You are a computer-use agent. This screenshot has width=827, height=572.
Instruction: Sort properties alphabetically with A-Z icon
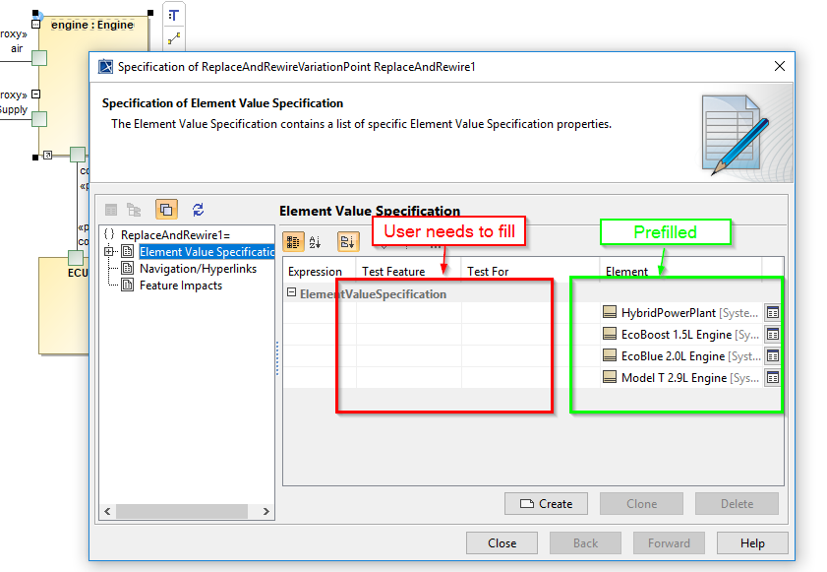click(316, 242)
